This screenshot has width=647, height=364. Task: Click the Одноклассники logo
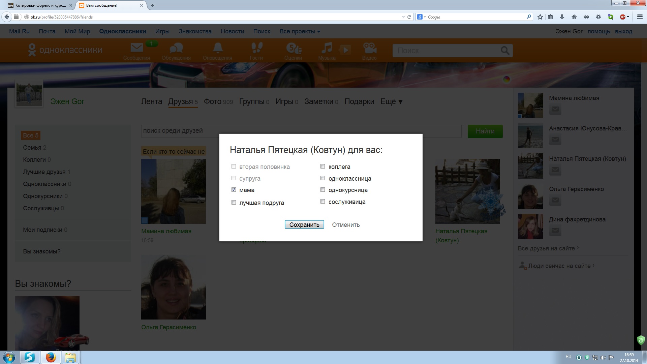[x=65, y=50]
